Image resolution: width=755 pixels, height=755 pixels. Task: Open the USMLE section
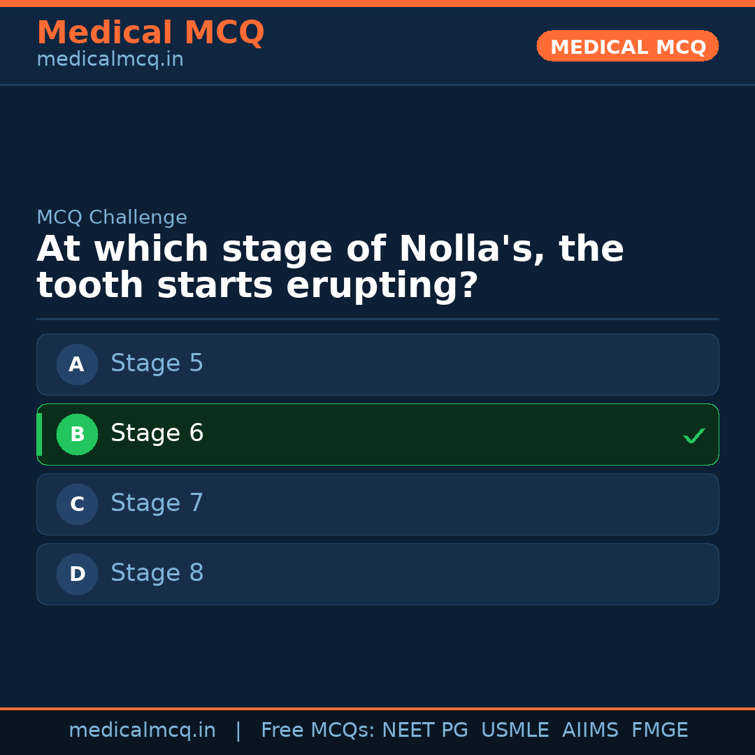[515, 729]
